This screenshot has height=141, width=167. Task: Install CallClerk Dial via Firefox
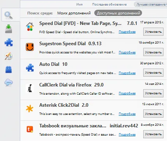[x=153, y=93]
